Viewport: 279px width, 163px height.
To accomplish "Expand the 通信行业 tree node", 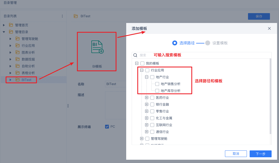I will click(x=146, y=132).
